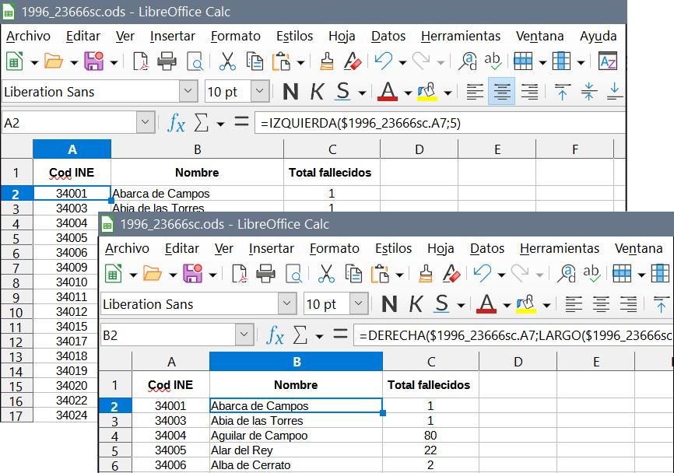Open the font size dropdown in the front window
Viewport: 674px width, 473px height.
click(359, 304)
